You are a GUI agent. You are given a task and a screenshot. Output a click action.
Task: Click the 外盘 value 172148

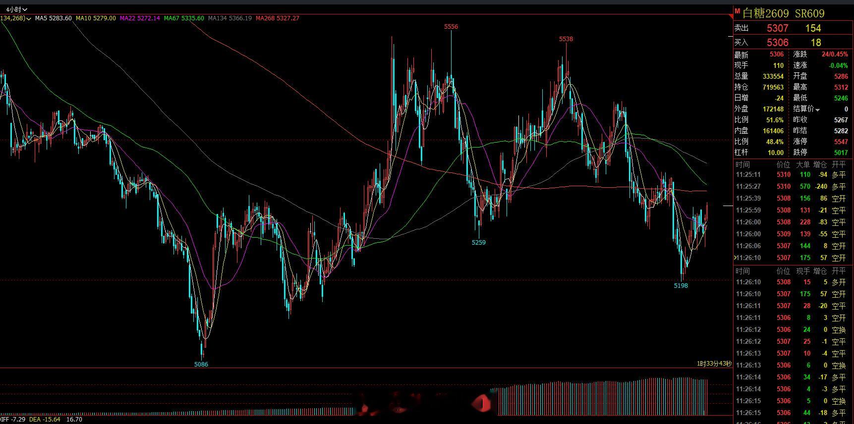[x=773, y=109]
